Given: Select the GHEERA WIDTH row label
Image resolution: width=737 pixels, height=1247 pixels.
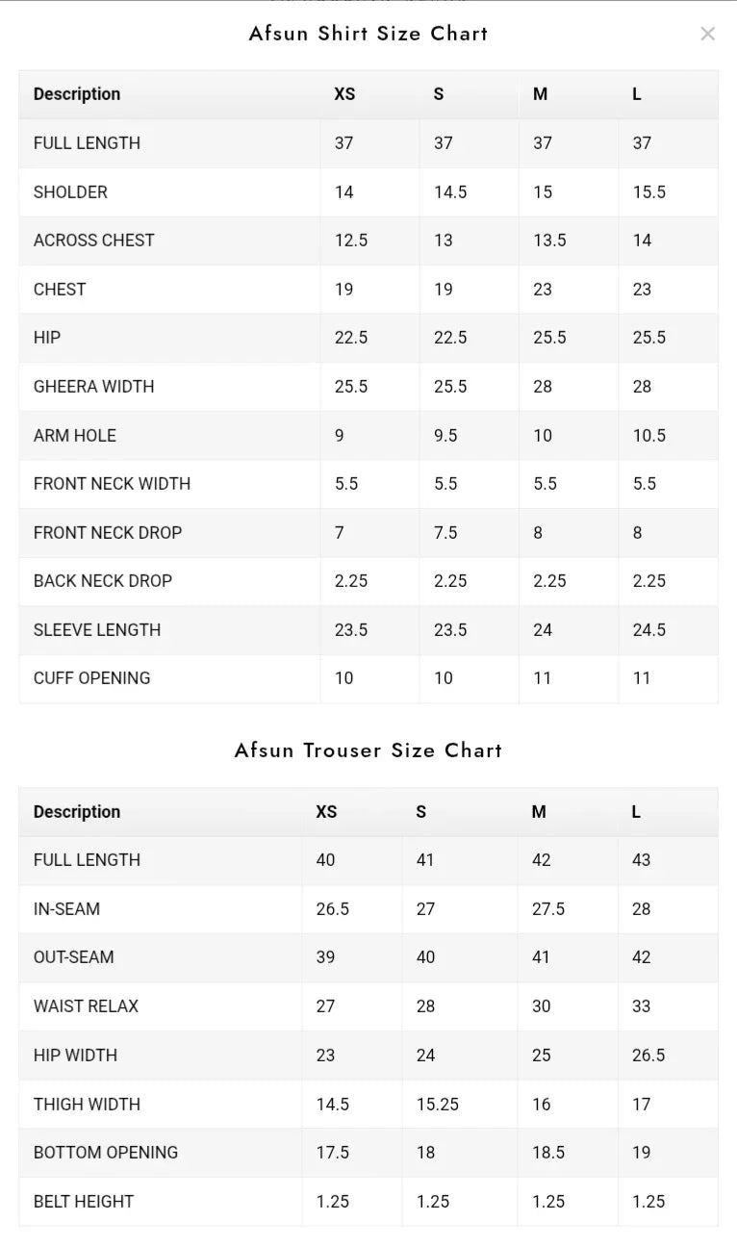Looking at the screenshot, I should 93,387.
